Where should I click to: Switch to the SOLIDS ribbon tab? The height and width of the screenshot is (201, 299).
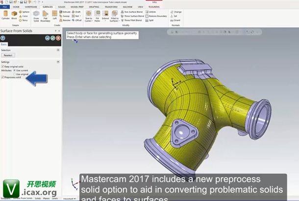pos(62,7)
